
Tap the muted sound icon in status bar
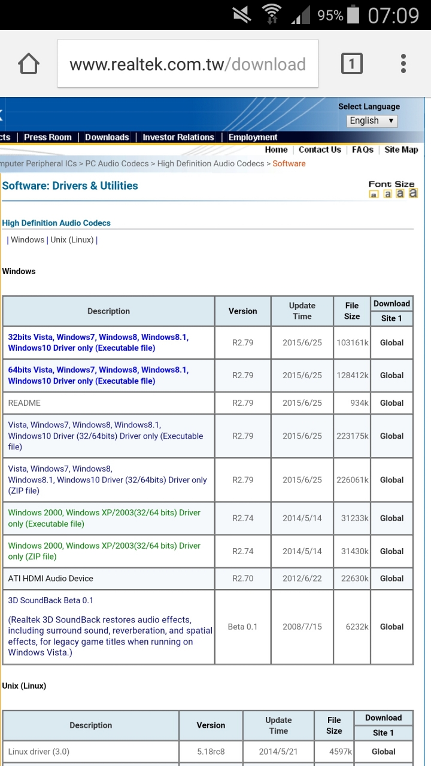pyautogui.click(x=242, y=15)
